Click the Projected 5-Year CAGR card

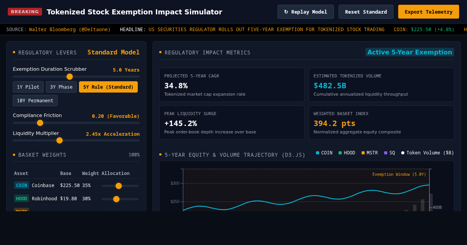pos(232,85)
